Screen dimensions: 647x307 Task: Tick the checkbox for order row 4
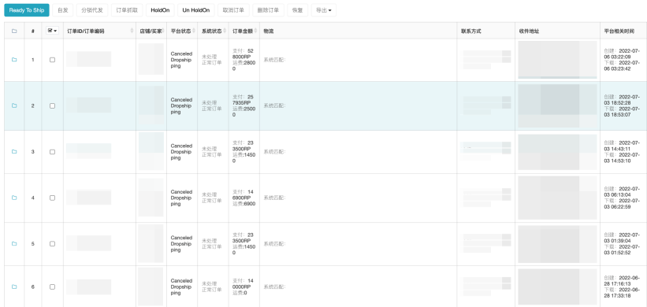click(52, 198)
